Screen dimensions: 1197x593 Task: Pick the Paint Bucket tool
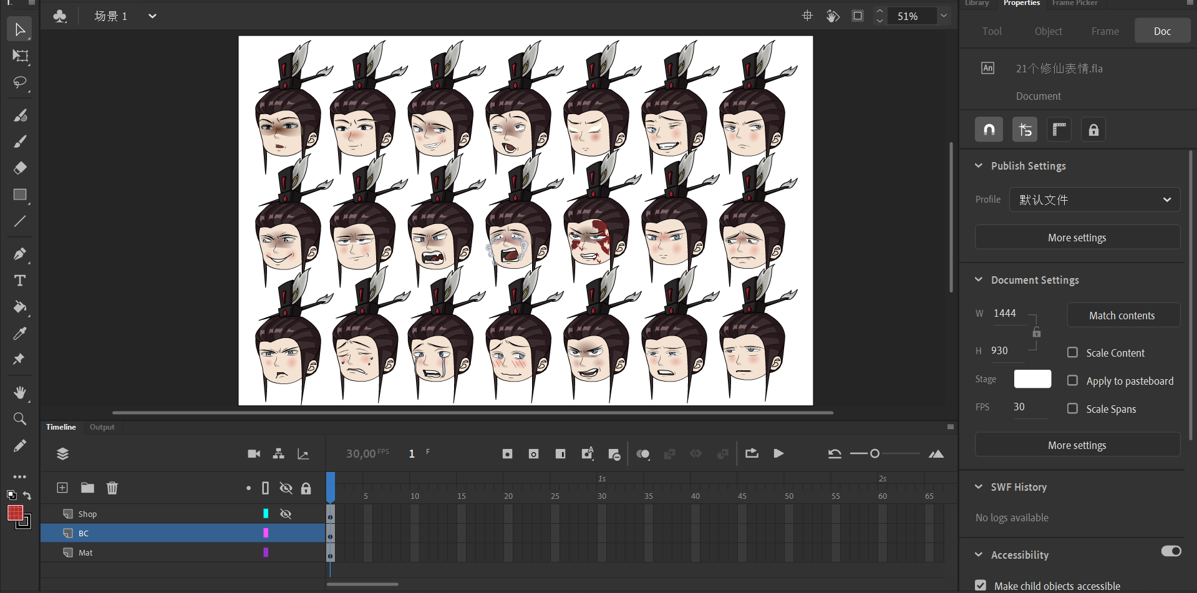(x=20, y=307)
